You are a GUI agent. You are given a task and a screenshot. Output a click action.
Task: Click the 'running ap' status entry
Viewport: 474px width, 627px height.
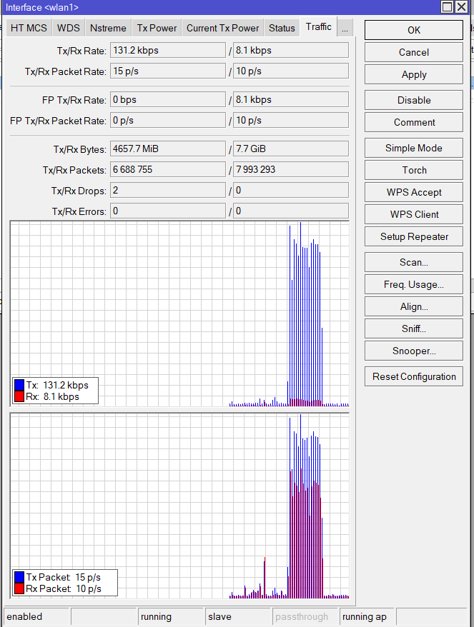coord(368,616)
